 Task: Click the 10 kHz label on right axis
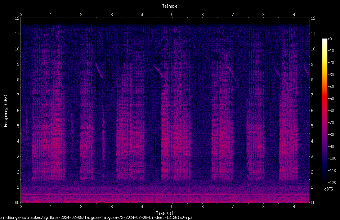(313, 49)
